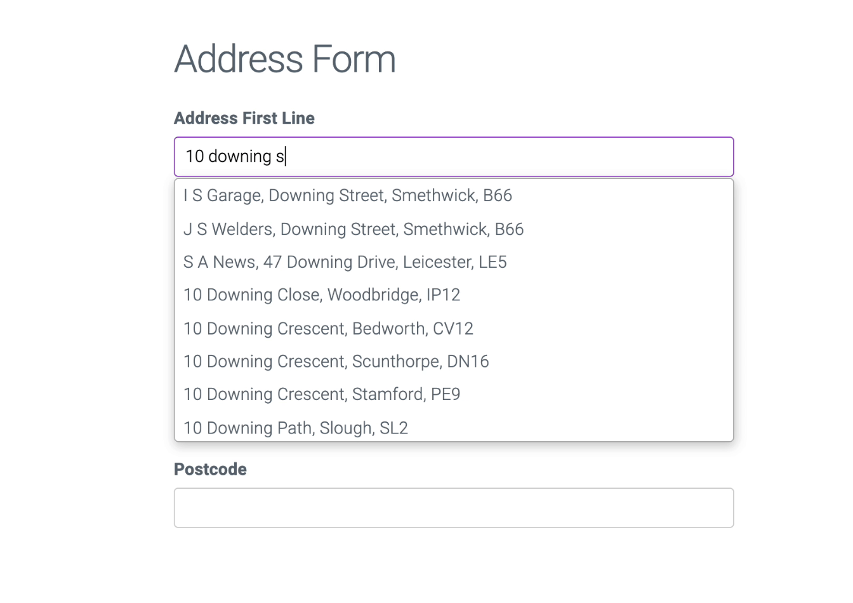Choose '10 Downing Crescent, Bedworth, CV12'
The image size is (853, 603).
click(328, 329)
